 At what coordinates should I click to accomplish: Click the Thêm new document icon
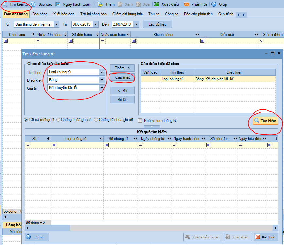click(100, 4)
